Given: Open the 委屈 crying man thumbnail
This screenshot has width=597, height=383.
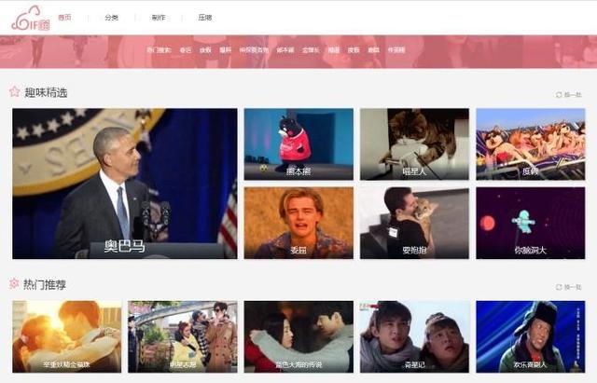Looking at the screenshot, I should [298, 223].
